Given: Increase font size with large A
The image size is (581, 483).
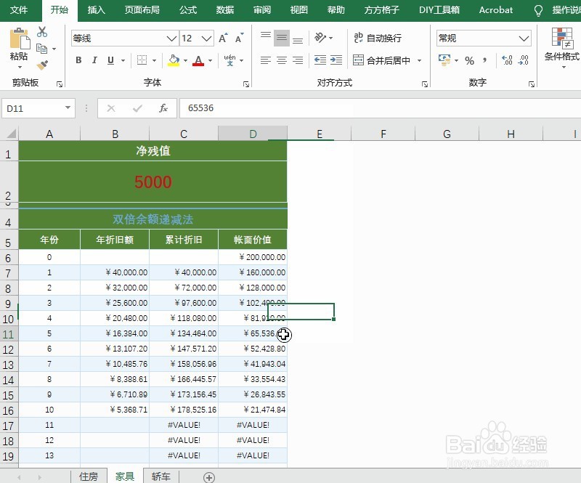Looking at the screenshot, I should (x=223, y=38).
